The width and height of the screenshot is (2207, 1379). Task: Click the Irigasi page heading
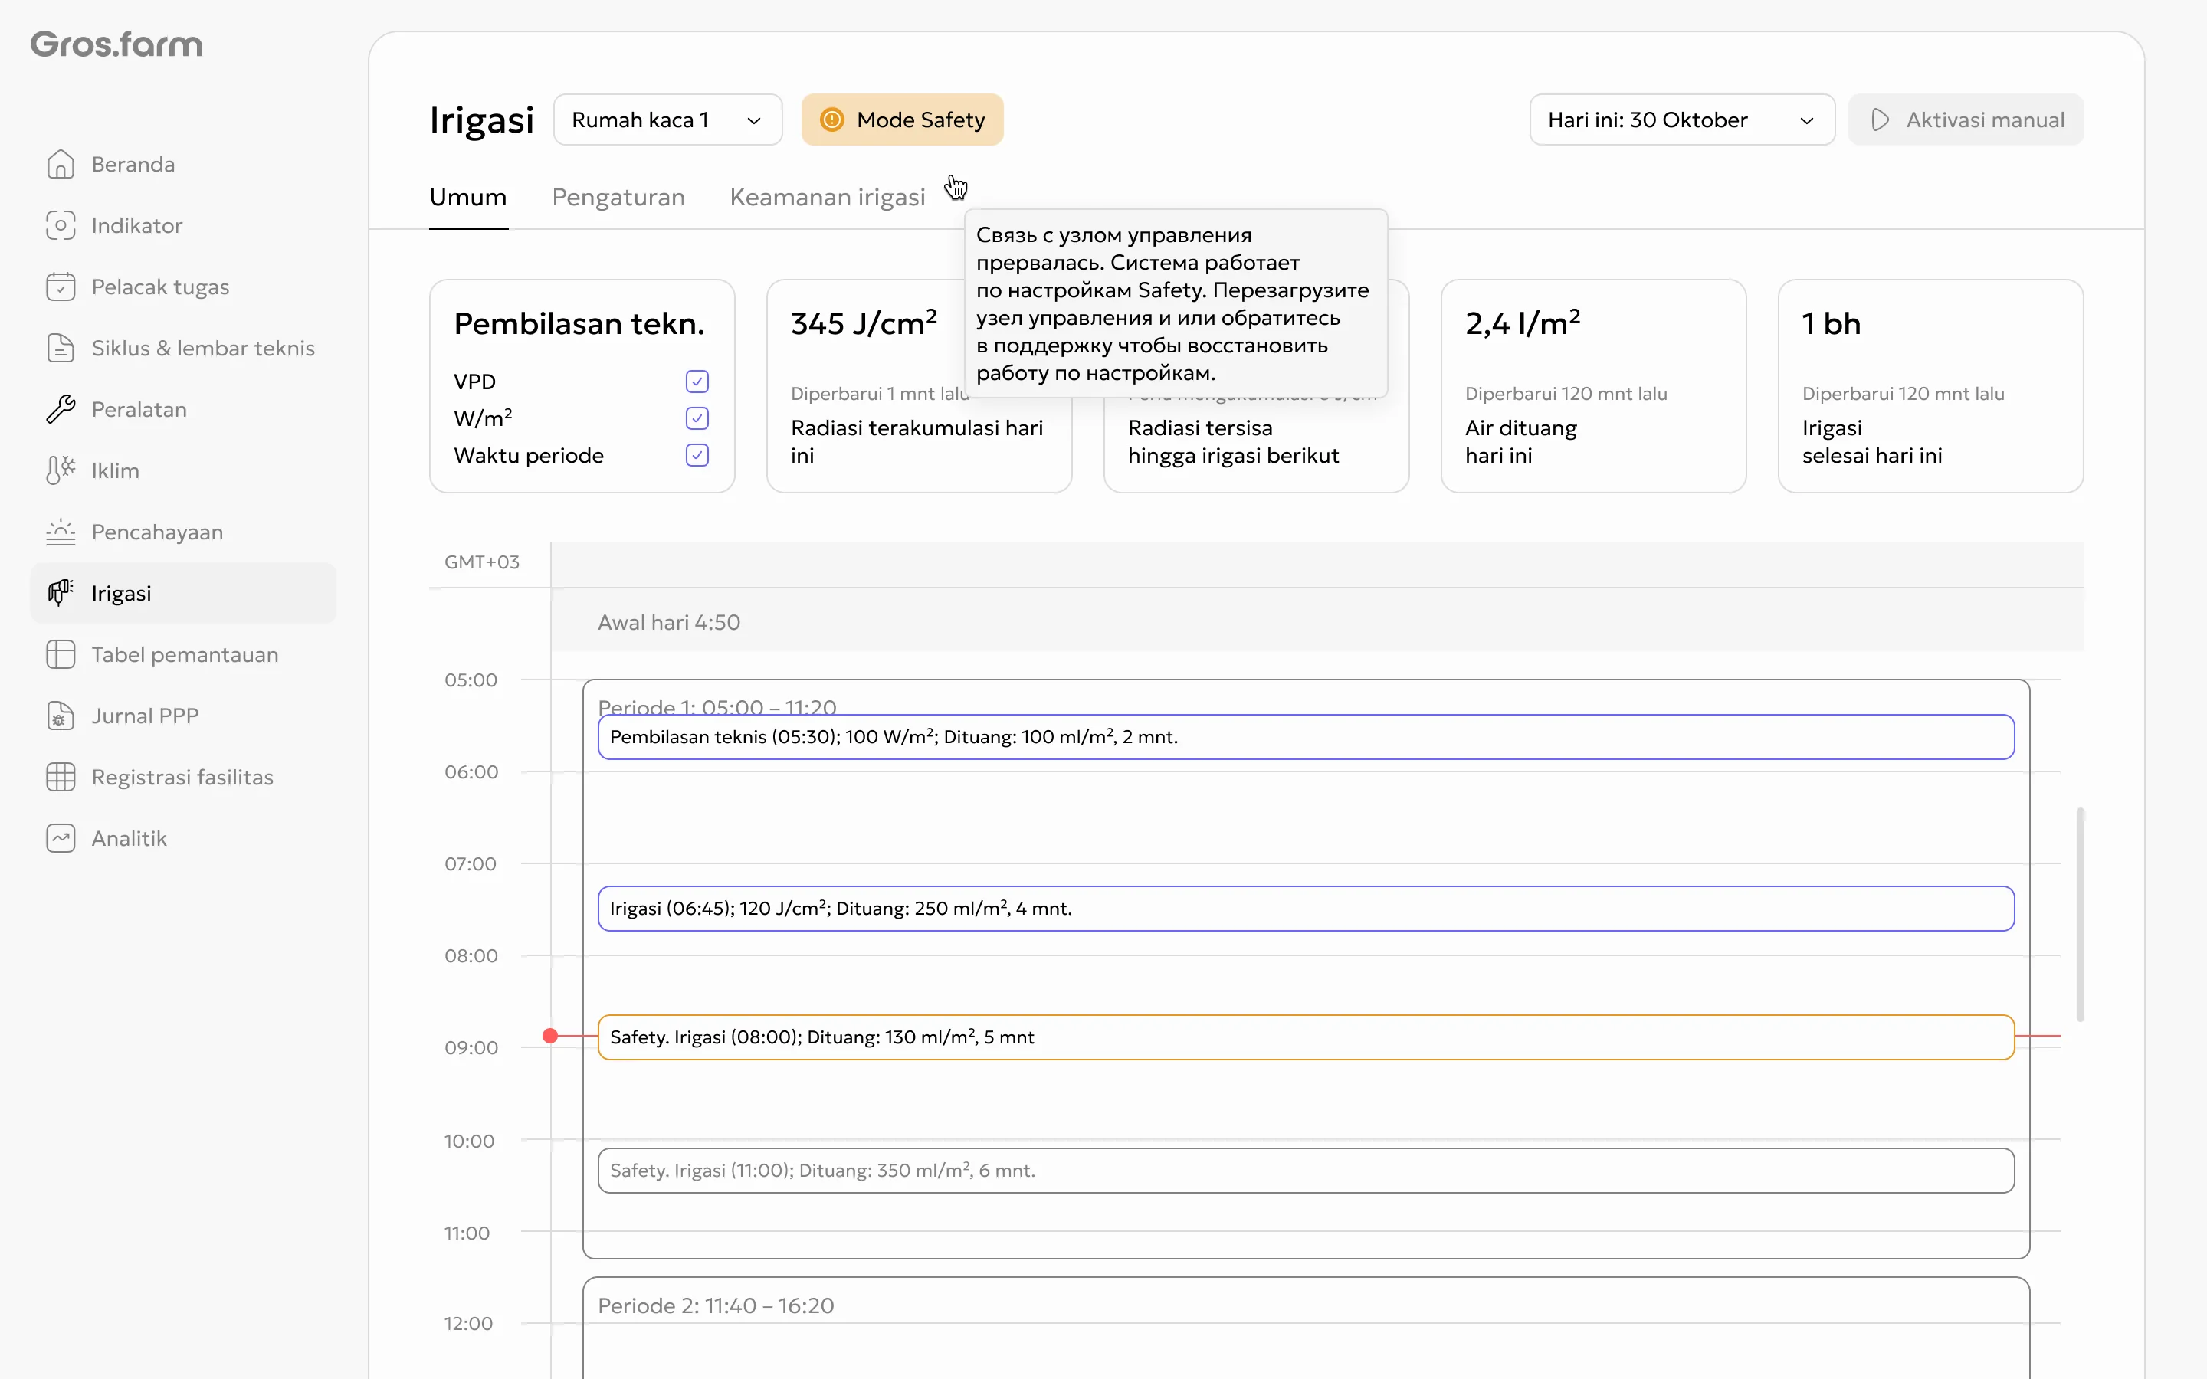pos(481,120)
